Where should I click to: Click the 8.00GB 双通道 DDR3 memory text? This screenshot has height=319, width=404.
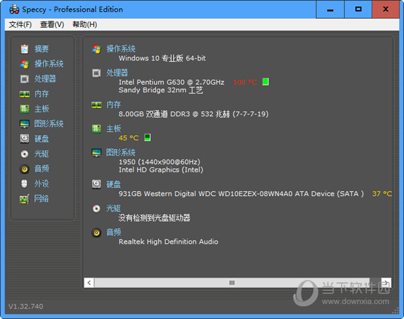pos(193,114)
